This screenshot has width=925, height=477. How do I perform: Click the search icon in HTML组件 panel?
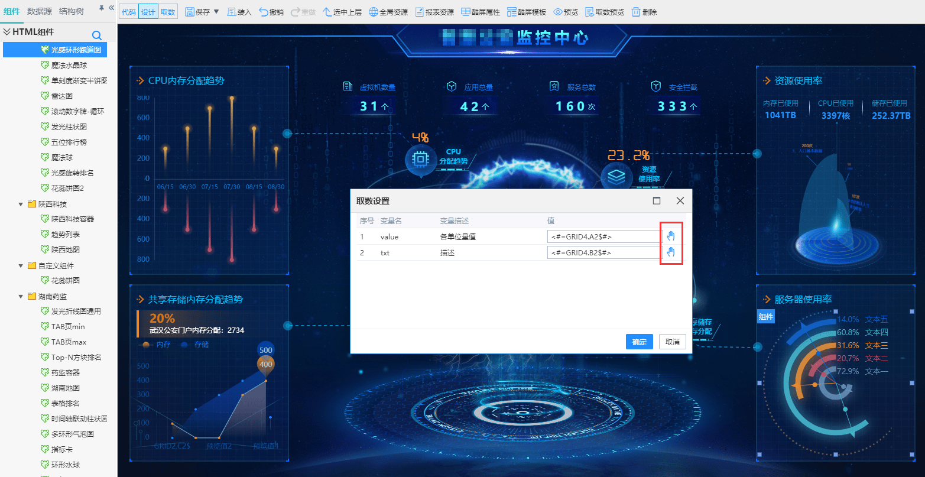click(97, 35)
